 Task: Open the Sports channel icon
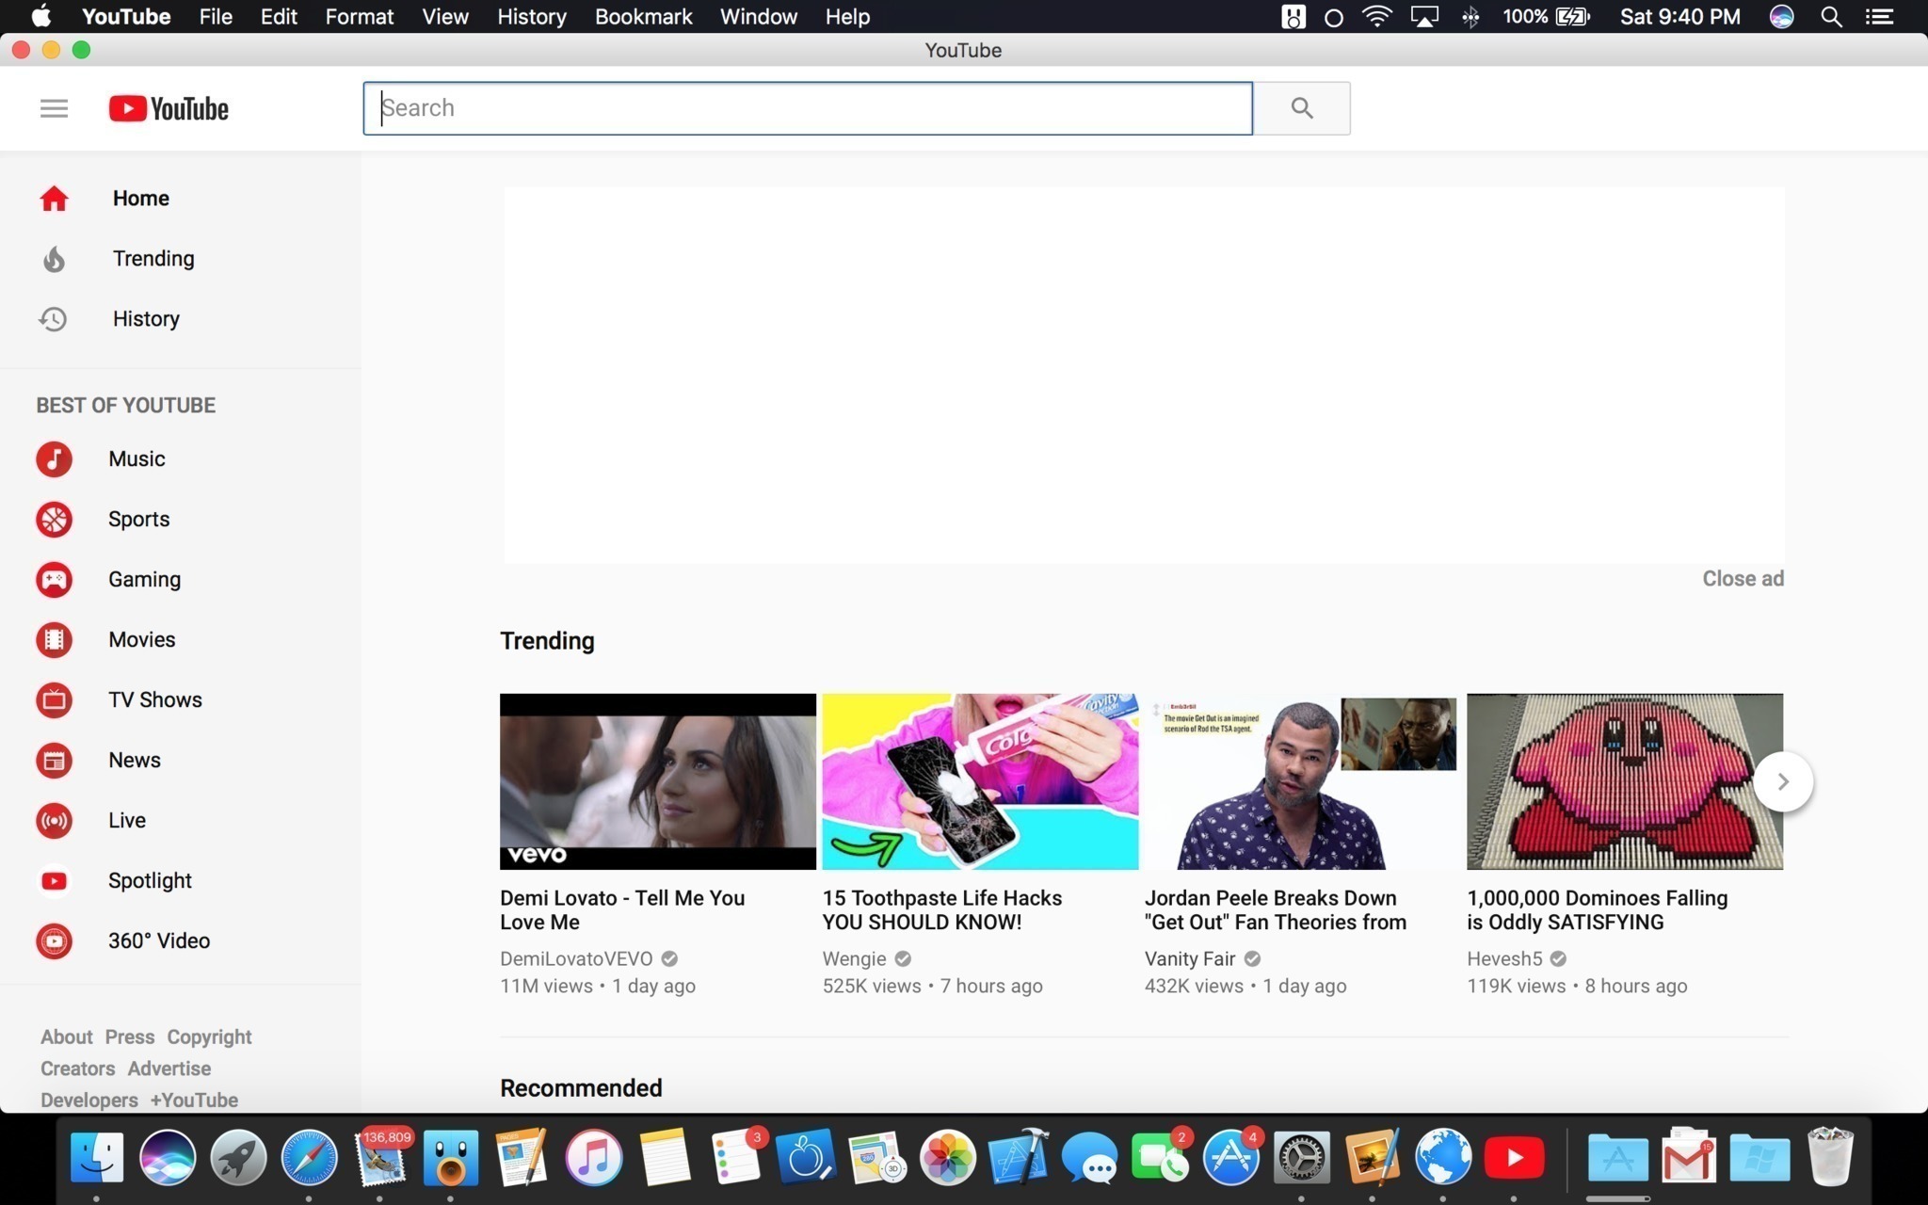pos(54,520)
